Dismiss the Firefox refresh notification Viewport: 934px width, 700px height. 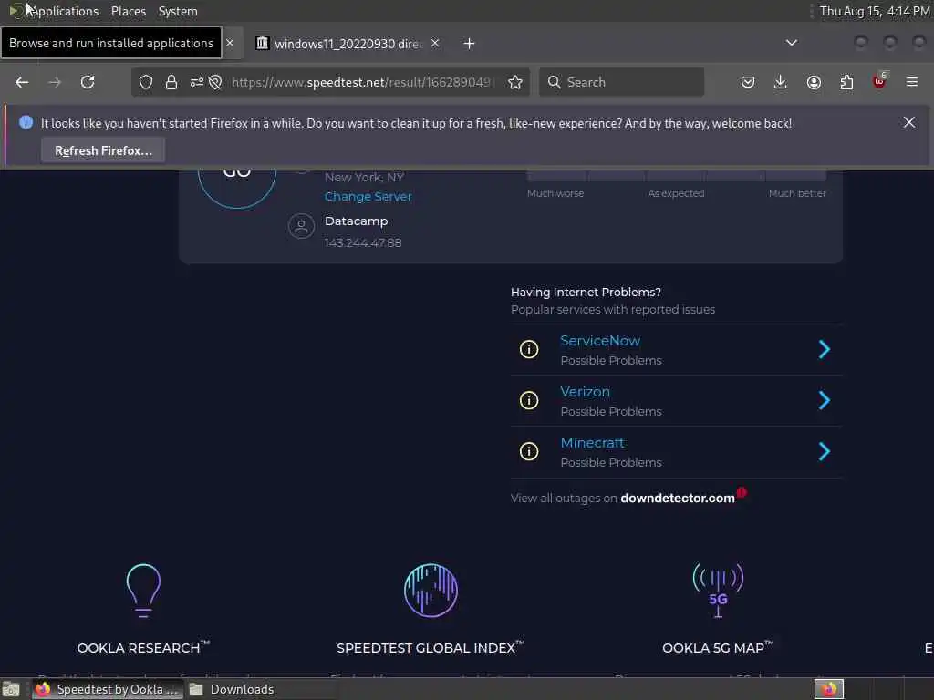coord(909,122)
